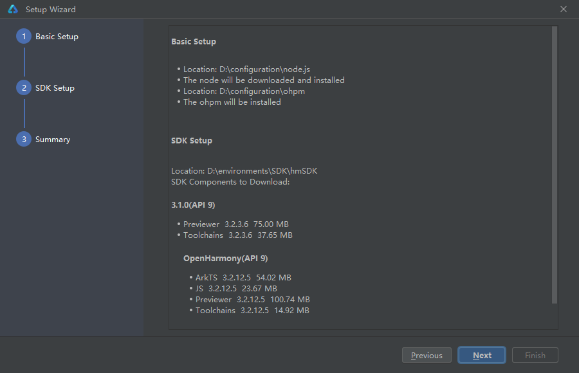Click the summary panel vertical scrollbar
Screen dimensions: 579x373
click(x=555, y=165)
